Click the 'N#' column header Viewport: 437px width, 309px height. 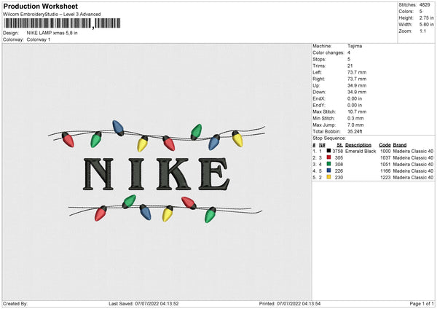point(322,145)
